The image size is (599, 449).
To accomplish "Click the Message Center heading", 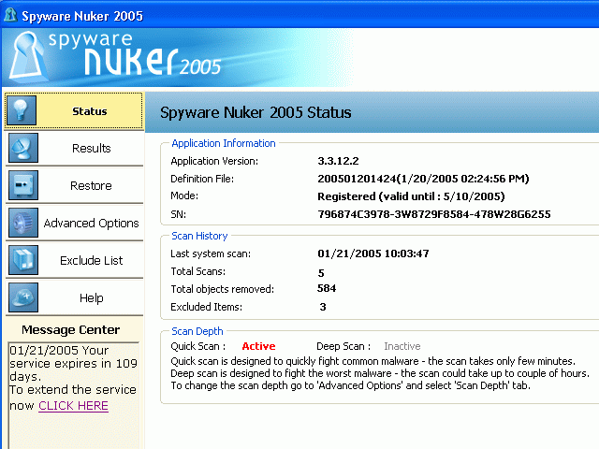I will point(71,329).
